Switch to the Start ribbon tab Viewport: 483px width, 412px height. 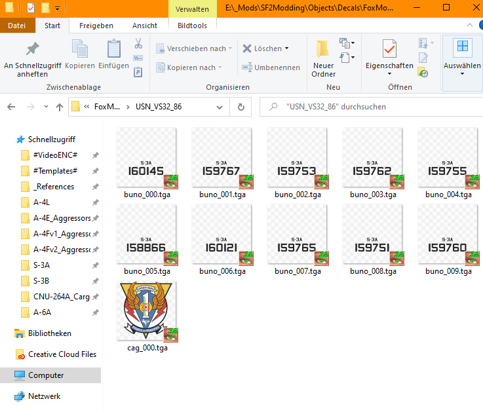[x=52, y=26]
